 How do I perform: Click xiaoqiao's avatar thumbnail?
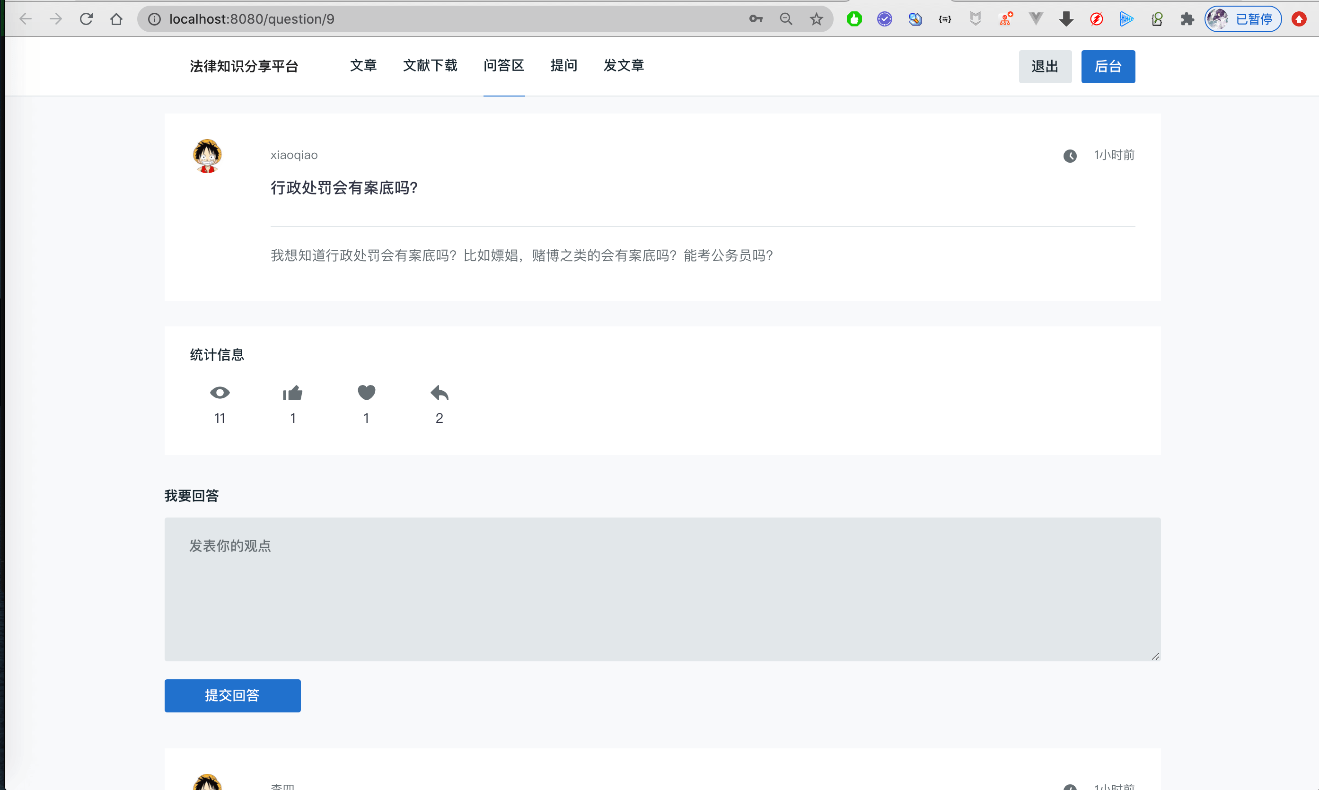coord(207,156)
